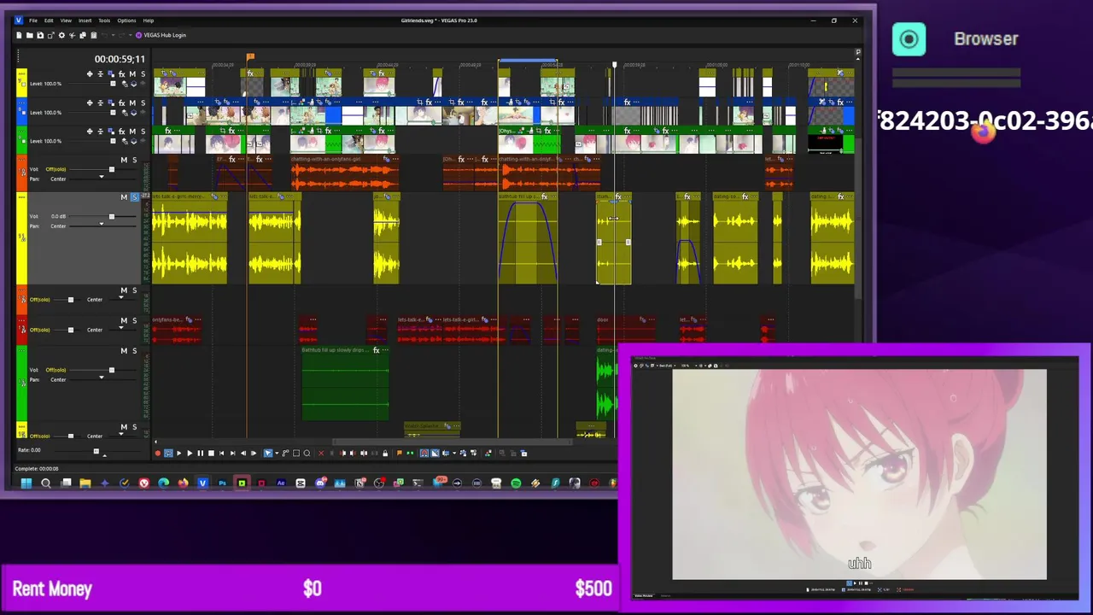Click the stop button in transport bar
The width and height of the screenshot is (1093, 615).
coord(211,454)
